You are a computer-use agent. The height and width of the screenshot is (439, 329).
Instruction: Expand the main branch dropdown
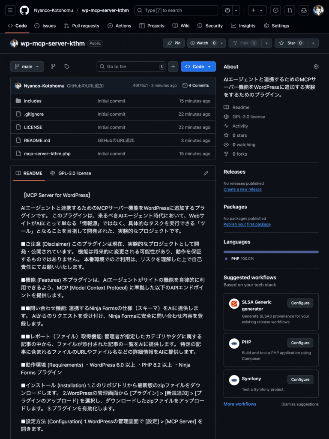pyautogui.click(x=27, y=66)
